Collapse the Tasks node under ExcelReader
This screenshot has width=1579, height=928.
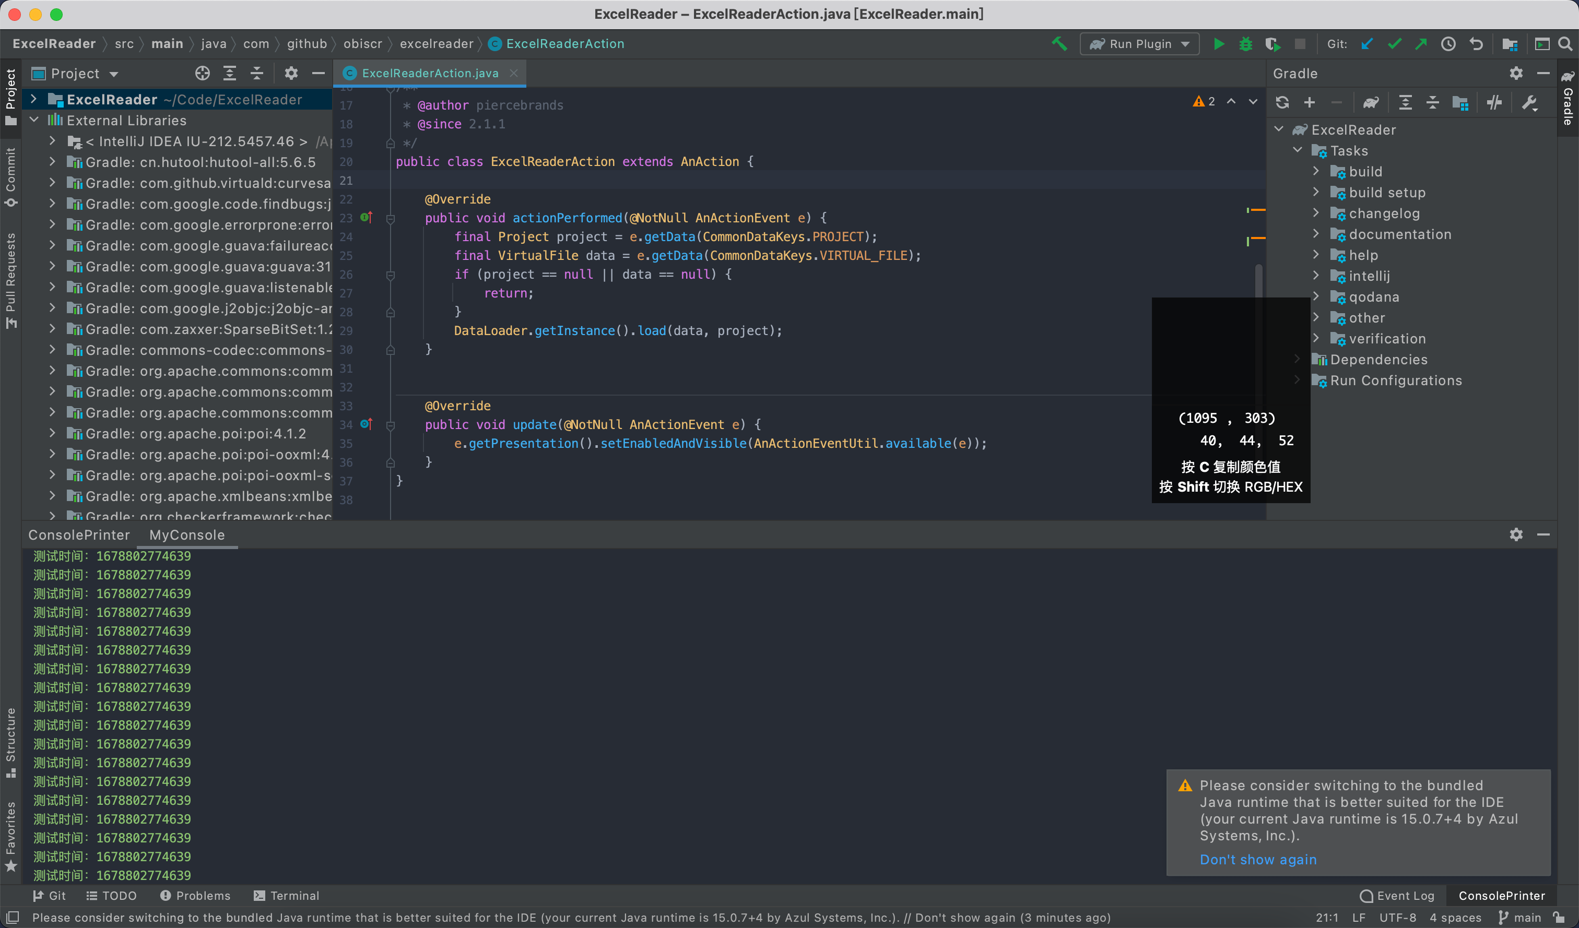pyautogui.click(x=1297, y=150)
